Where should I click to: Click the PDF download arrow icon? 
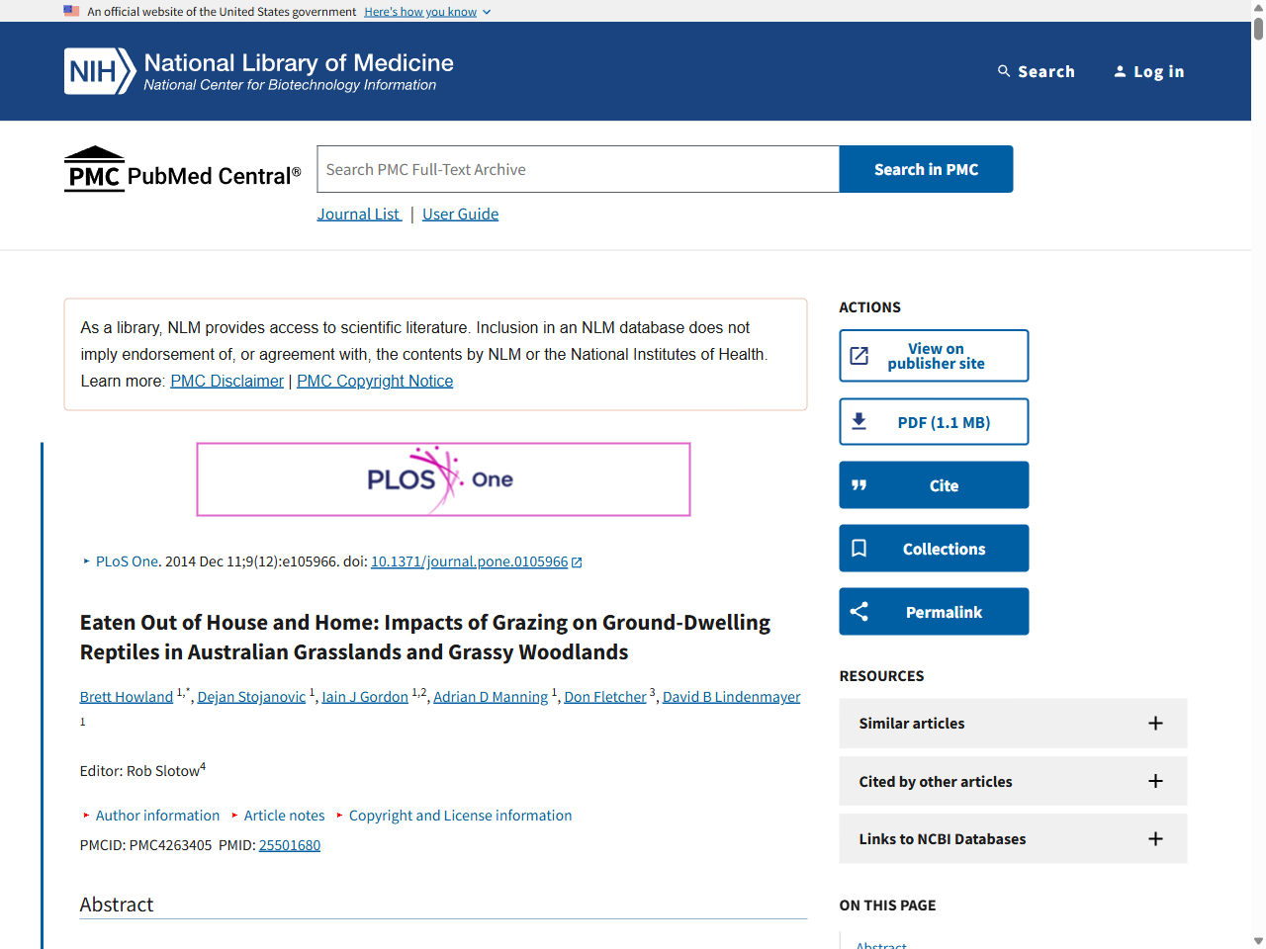859,422
